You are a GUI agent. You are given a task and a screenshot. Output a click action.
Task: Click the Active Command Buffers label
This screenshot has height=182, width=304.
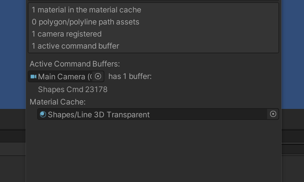click(x=75, y=64)
